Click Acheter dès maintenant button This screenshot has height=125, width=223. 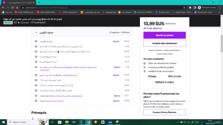(164, 43)
